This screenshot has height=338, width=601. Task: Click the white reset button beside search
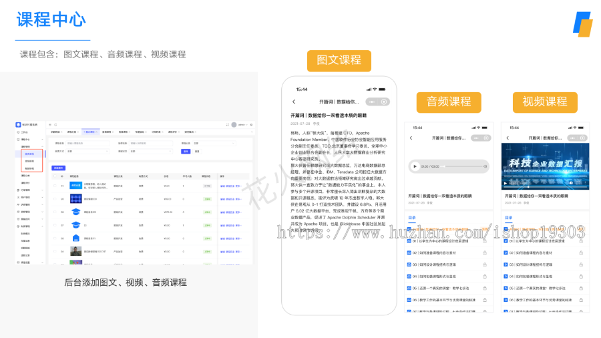[197, 152]
